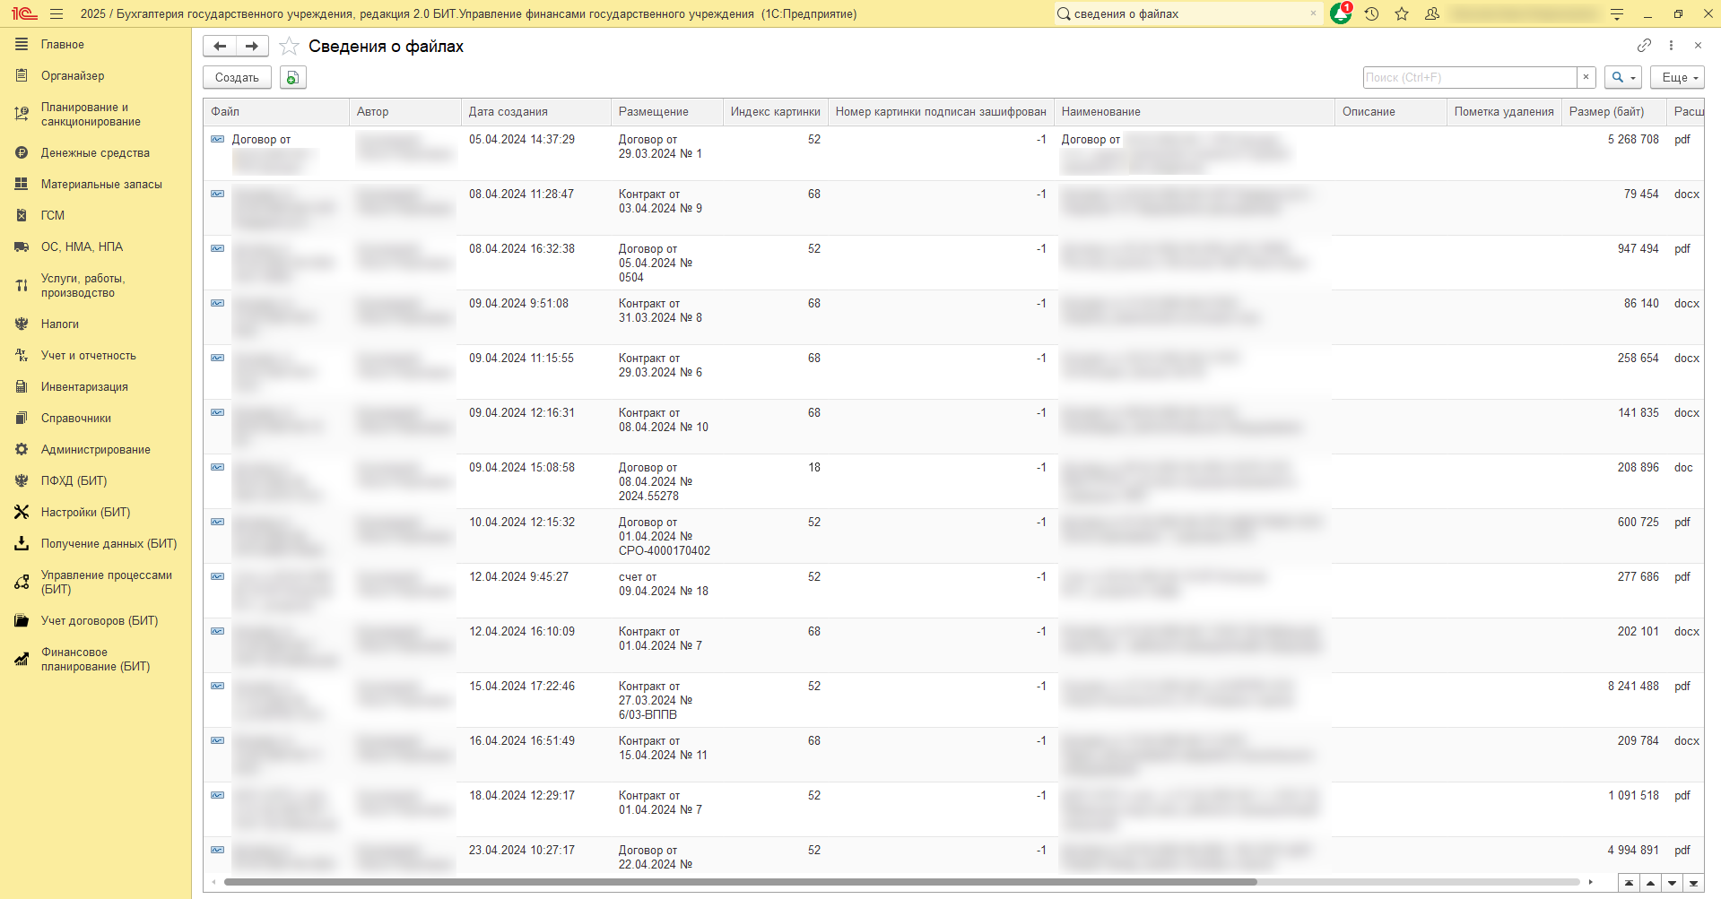
Task: Jump to last row in list
Action: pyautogui.click(x=1693, y=883)
